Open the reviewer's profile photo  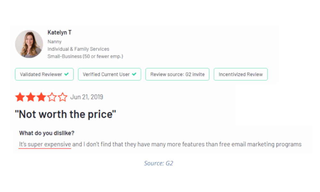(29, 44)
